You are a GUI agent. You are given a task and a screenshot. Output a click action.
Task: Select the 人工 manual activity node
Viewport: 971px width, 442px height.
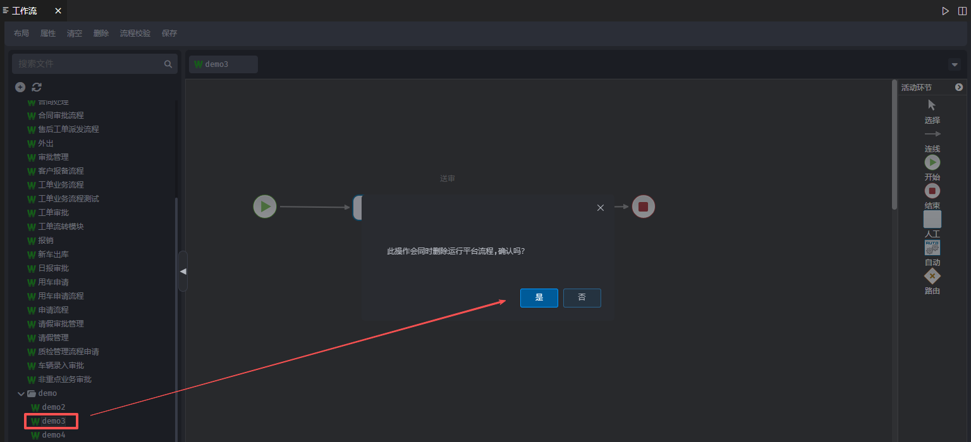click(x=932, y=219)
